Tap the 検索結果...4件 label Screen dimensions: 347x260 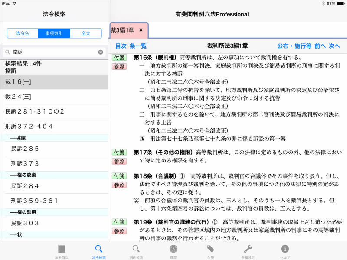pyautogui.click(x=23, y=63)
